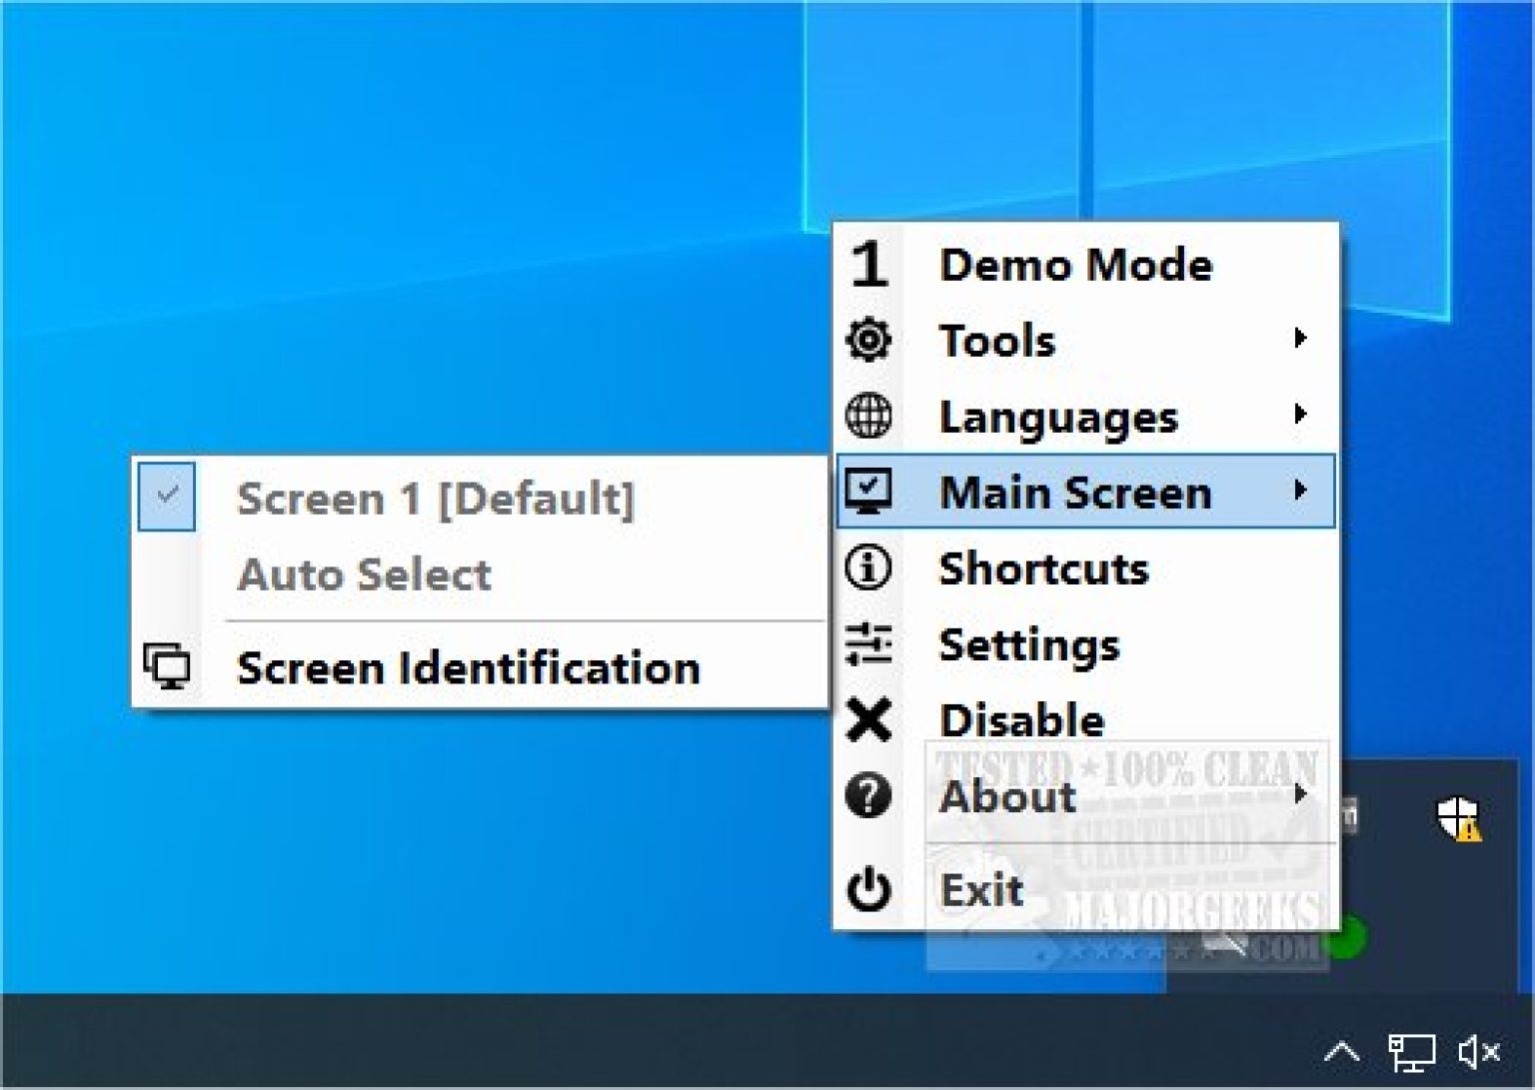Screen dimensions: 1535x1090
Task: Click the About question mark icon
Action: (868, 797)
